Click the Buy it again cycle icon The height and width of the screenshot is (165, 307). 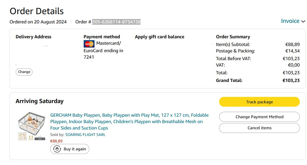click(x=57, y=149)
